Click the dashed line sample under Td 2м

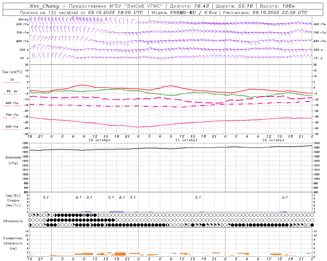[x=12, y=94]
